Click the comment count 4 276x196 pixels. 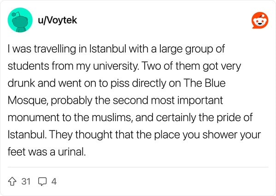[x=54, y=181]
